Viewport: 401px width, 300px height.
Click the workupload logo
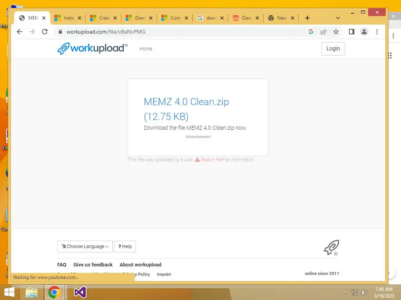tap(92, 48)
